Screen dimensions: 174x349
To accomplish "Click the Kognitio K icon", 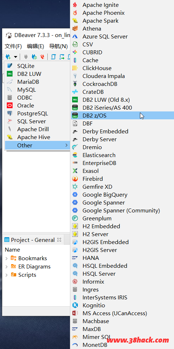I will click(x=75, y=306).
